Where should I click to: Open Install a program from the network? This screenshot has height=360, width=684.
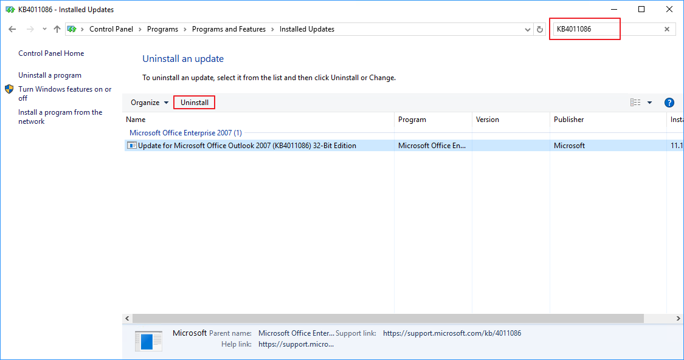coord(60,117)
